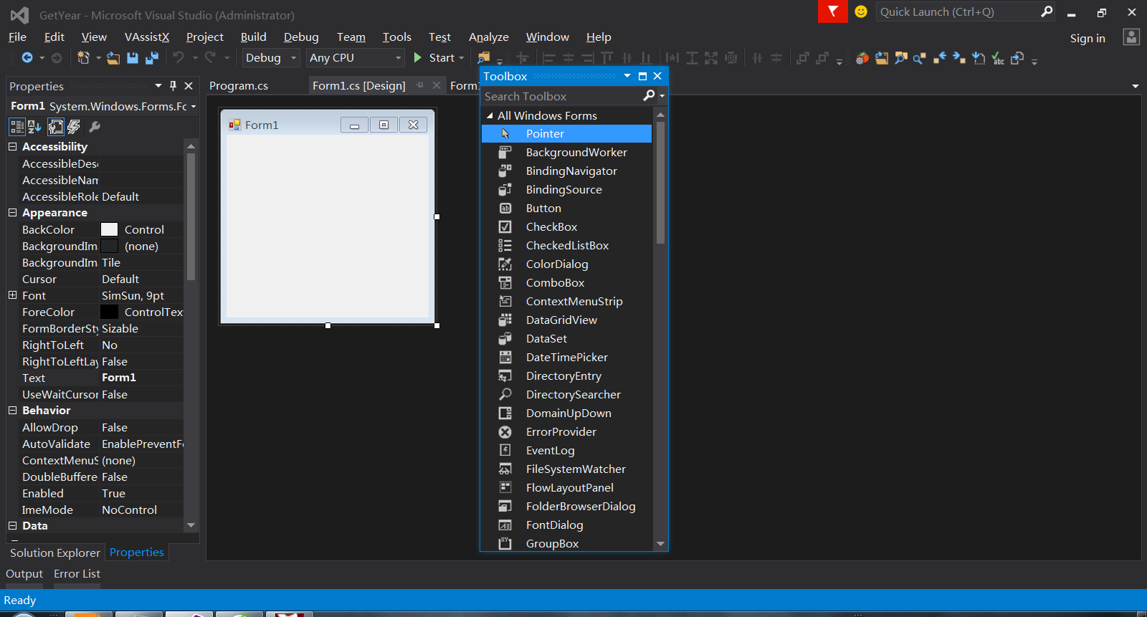Click the BackColor Control color swatch

109,229
